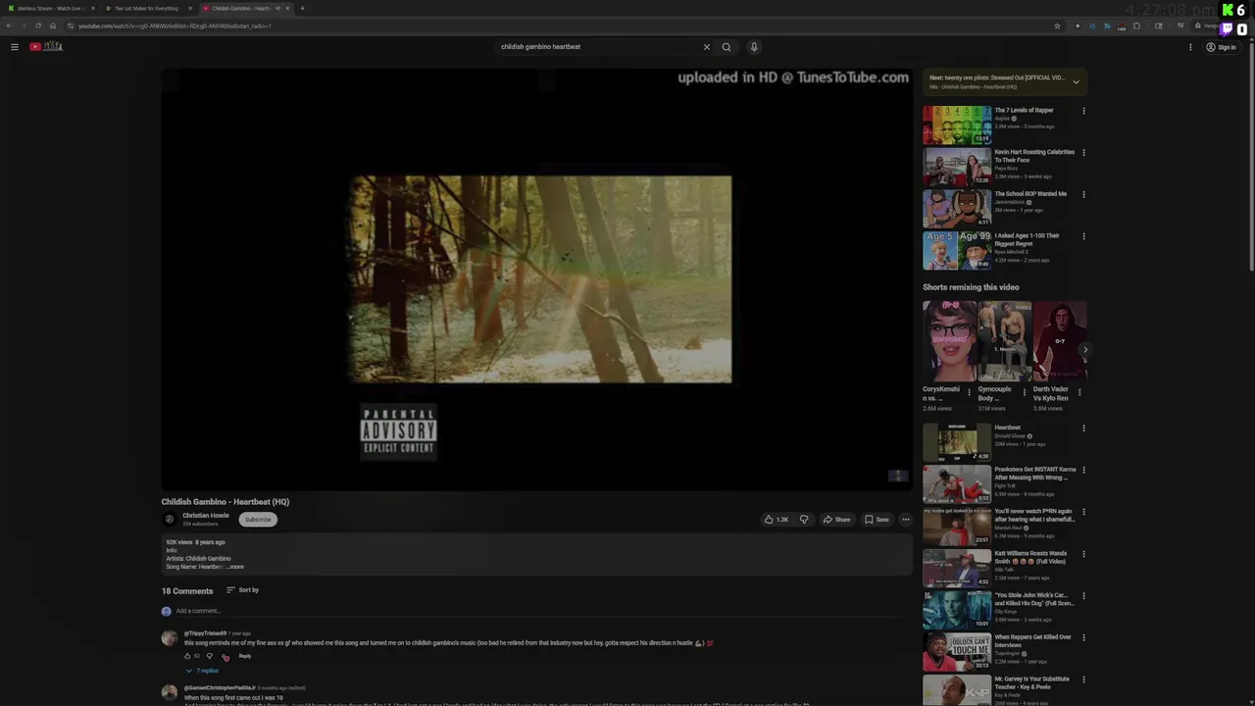This screenshot has width=1255, height=706.
Task: Subscribe to the Christian Howie channel
Action: pyautogui.click(x=258, y=520)
